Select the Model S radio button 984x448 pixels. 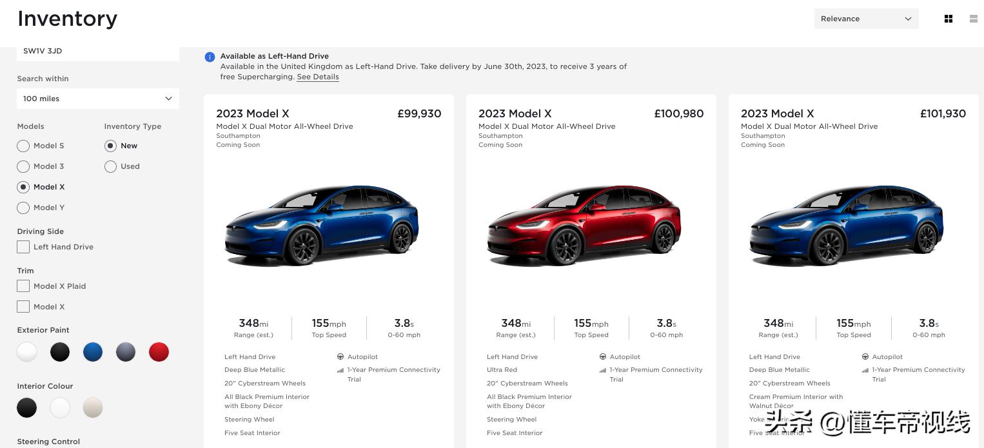tap(23, 146)
